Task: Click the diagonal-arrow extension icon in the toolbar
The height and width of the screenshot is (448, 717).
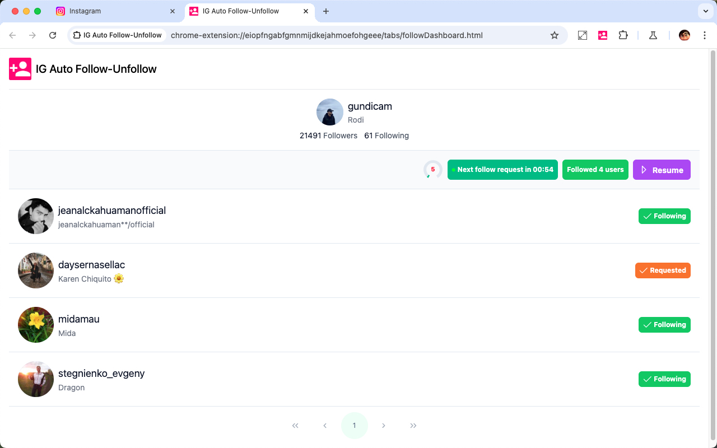Action: click(583, 35)
